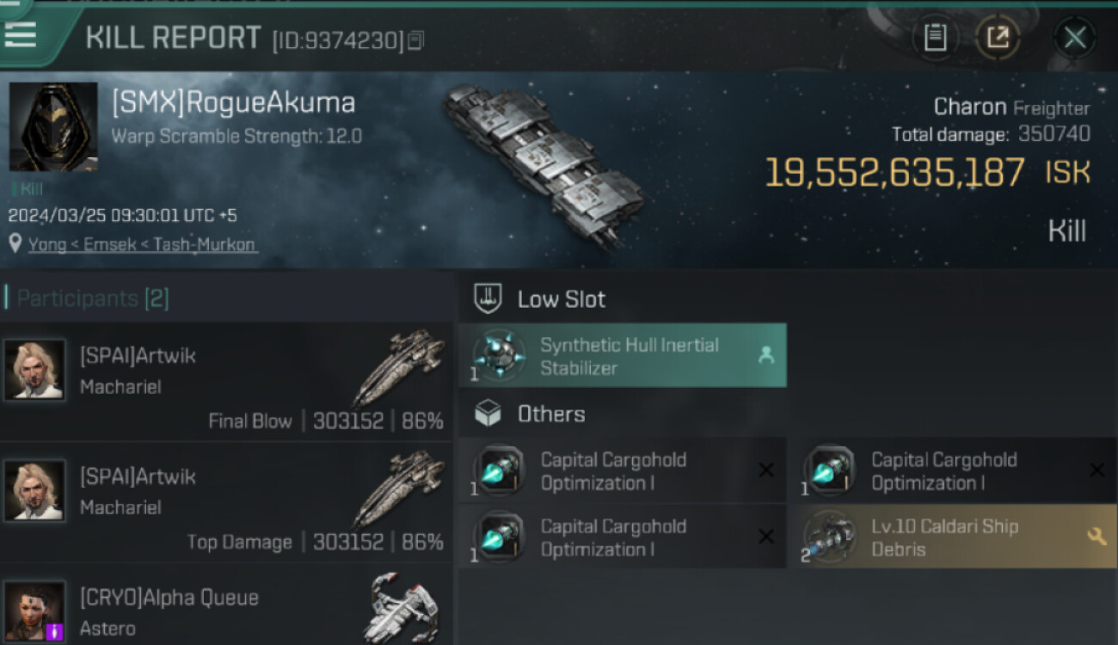This screenshot has height=645, width=1118.
Task: Click the pilot icon on Inertial Stabilizer
Action: 765,355
